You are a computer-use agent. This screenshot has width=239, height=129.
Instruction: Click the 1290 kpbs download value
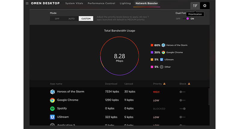(112, 100)
